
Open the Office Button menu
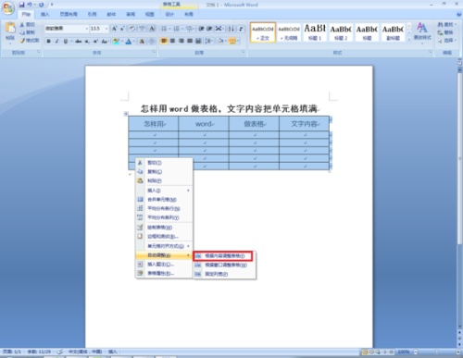8,7
